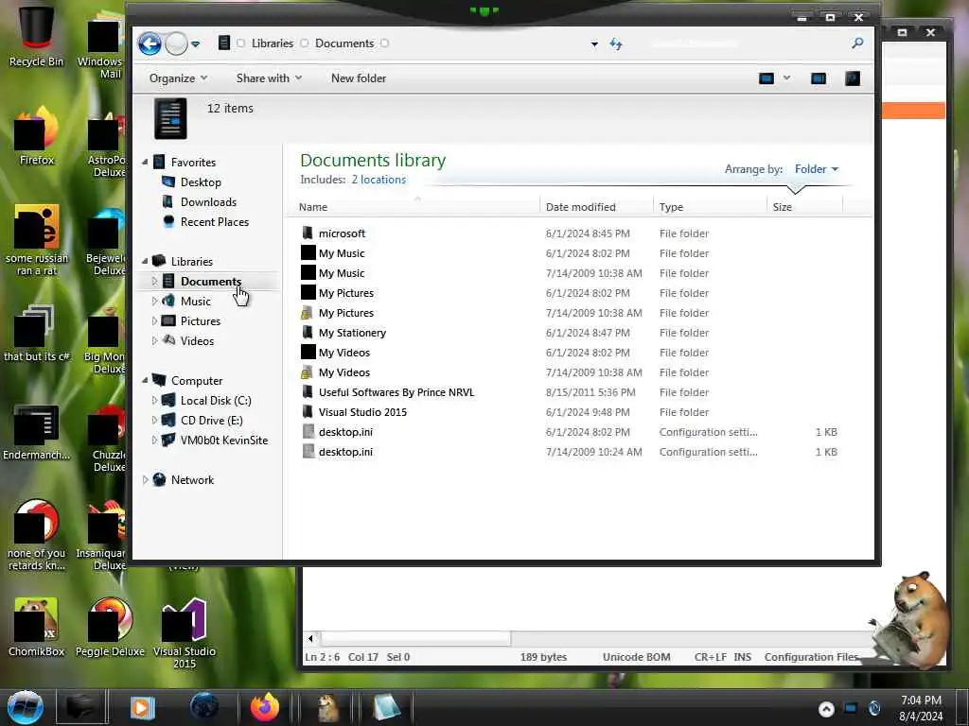Sort by Date modified column header
This screenshot has height=726, width=969.
coord(596,207)
